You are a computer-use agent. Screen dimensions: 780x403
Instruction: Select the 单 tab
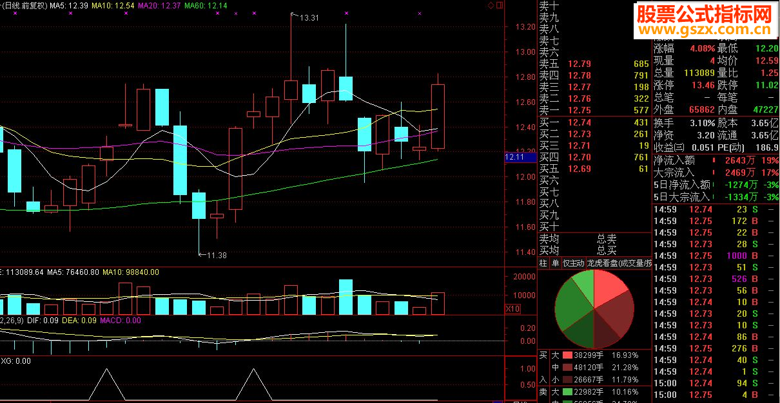pyautogui.click(x=555, y=263)
